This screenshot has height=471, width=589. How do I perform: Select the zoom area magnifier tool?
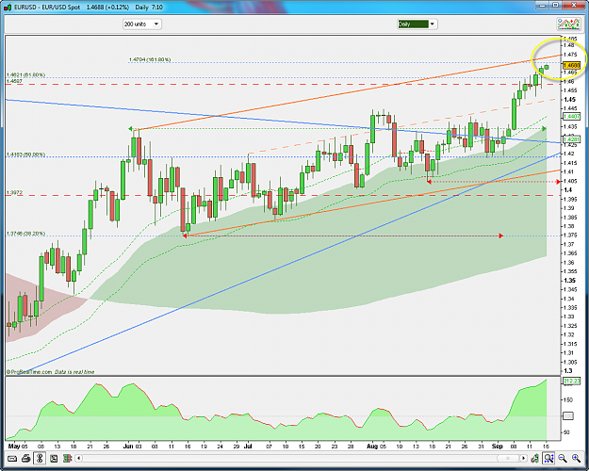(548, 458)
